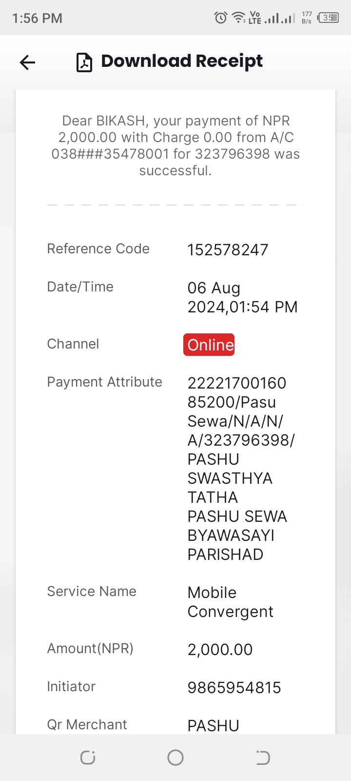Tap the Download Receipt title
This screenshot has width=351, height=781.
click(182, 62)
